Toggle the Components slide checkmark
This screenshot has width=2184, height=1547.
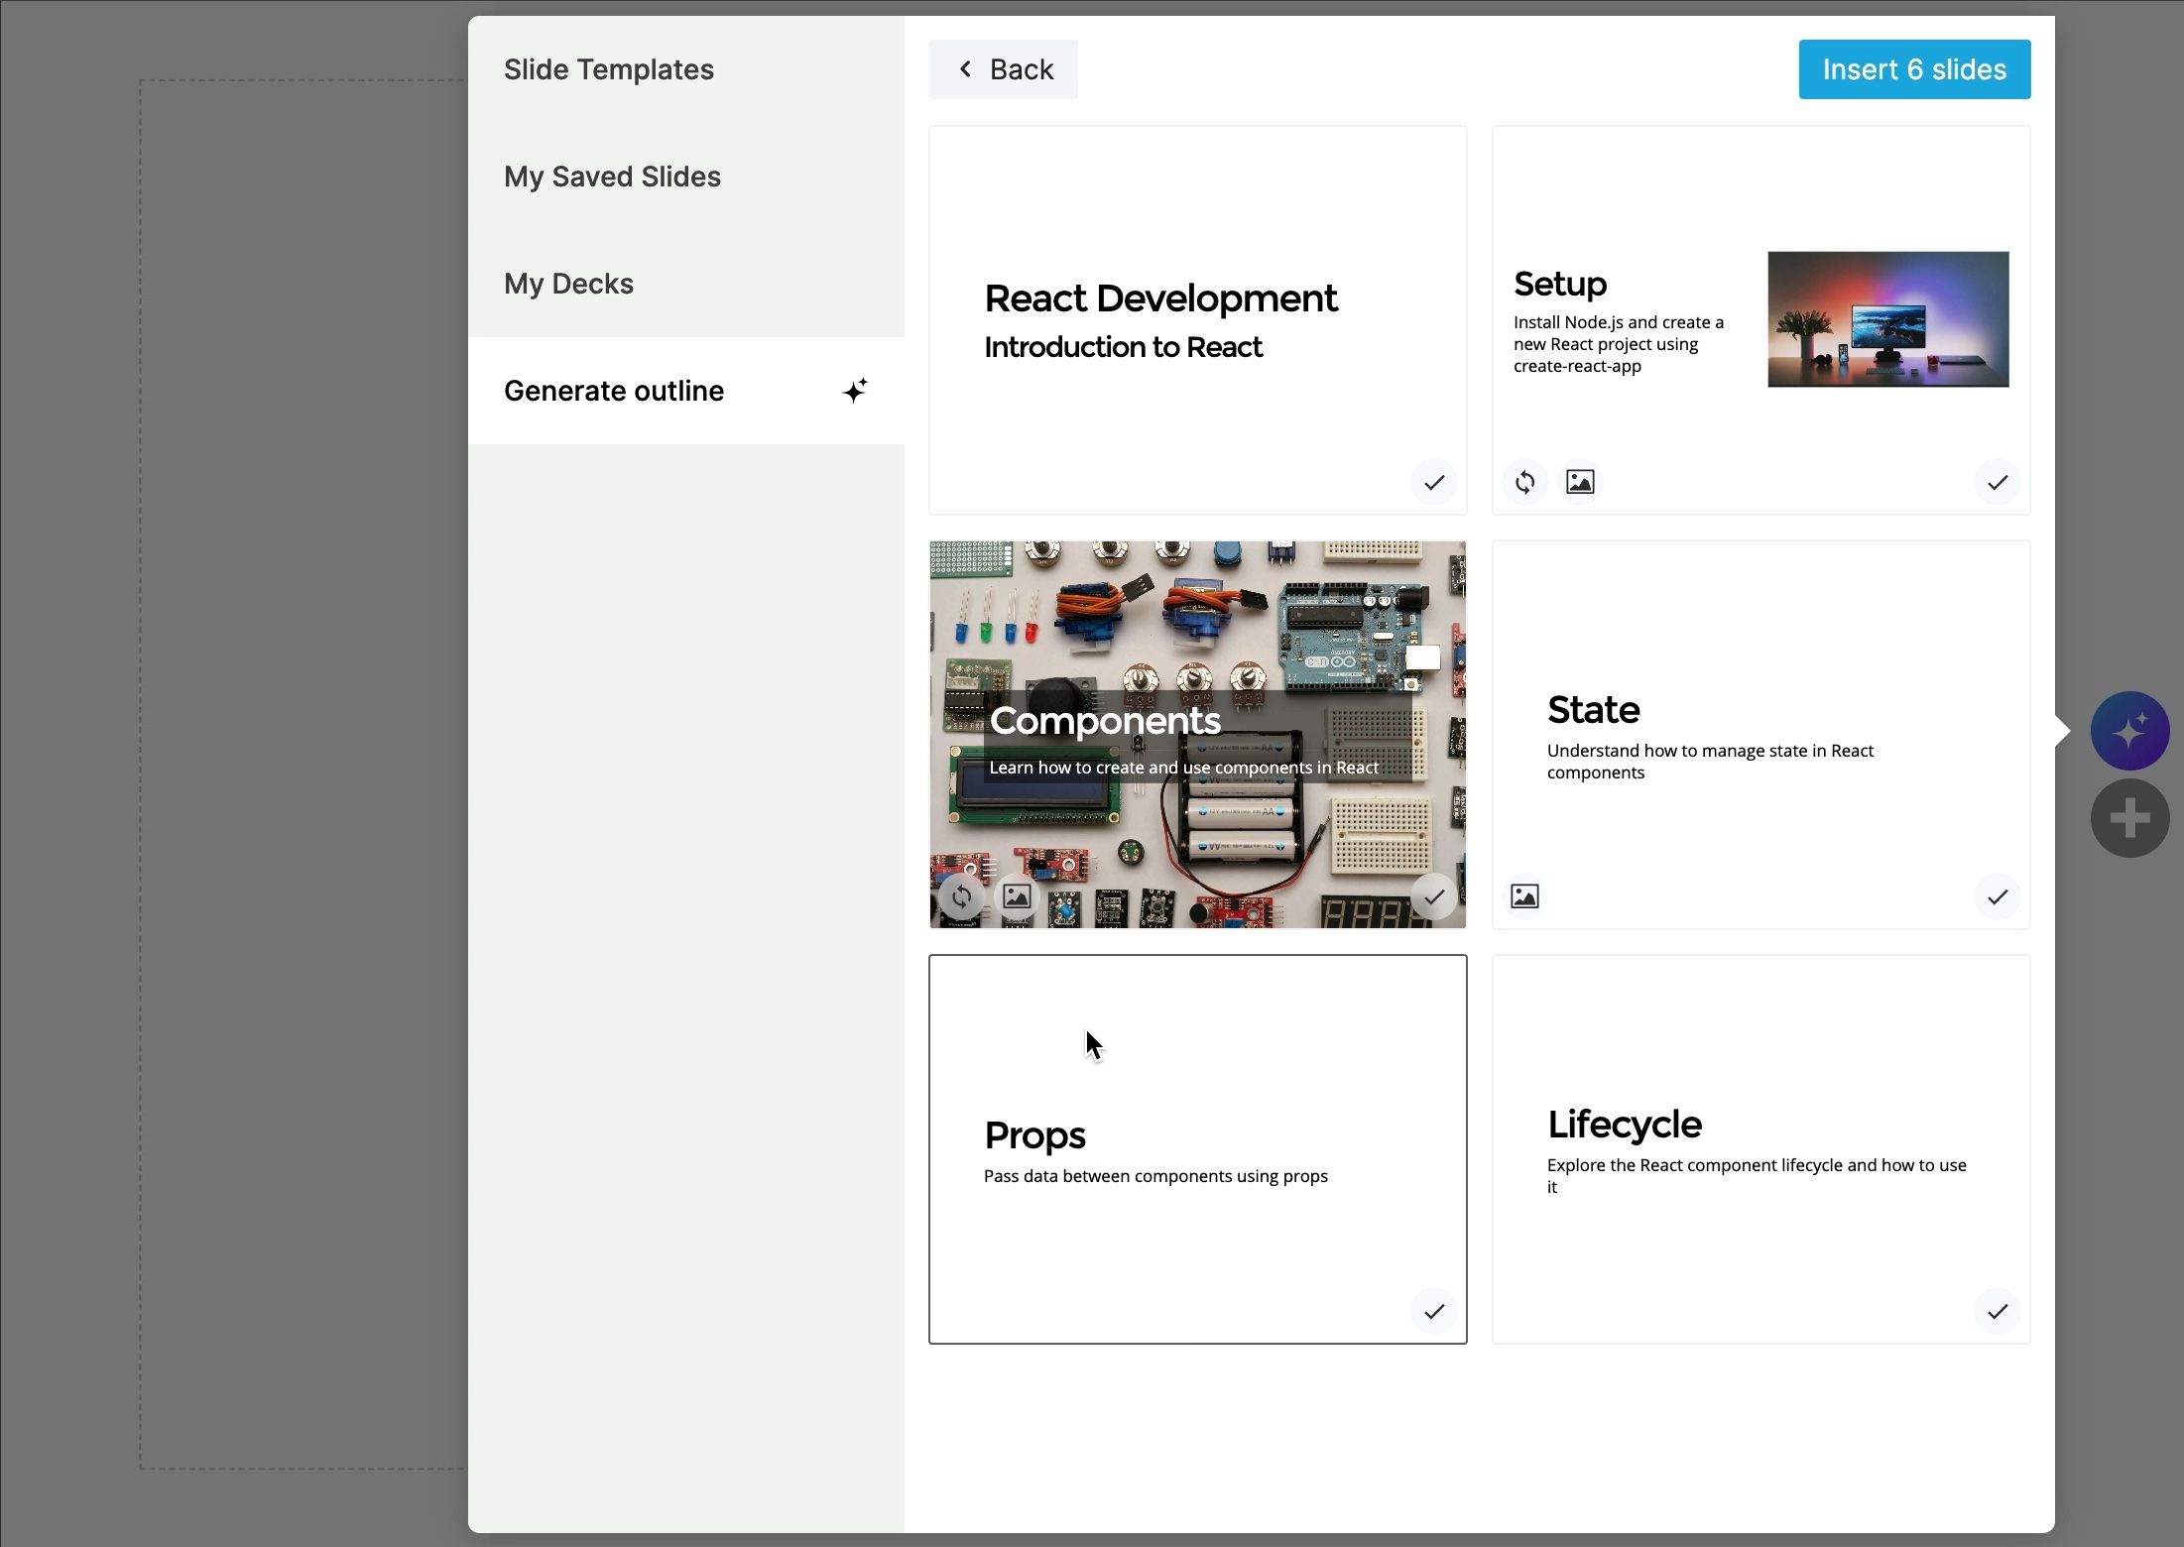pyautogui.click(x=1434, y=897)
